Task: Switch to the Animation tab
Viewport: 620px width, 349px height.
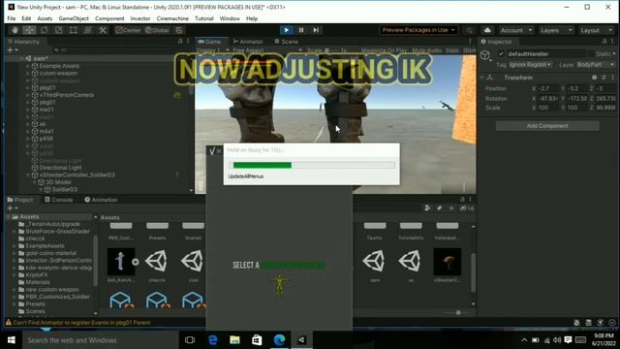Action: [x=101, y=200]
